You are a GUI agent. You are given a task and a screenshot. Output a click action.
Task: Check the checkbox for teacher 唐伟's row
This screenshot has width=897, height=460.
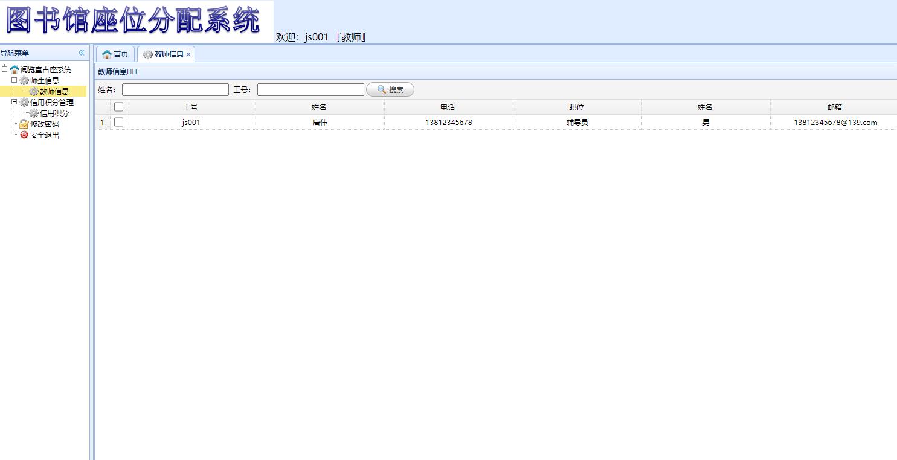tap(118, 122)
